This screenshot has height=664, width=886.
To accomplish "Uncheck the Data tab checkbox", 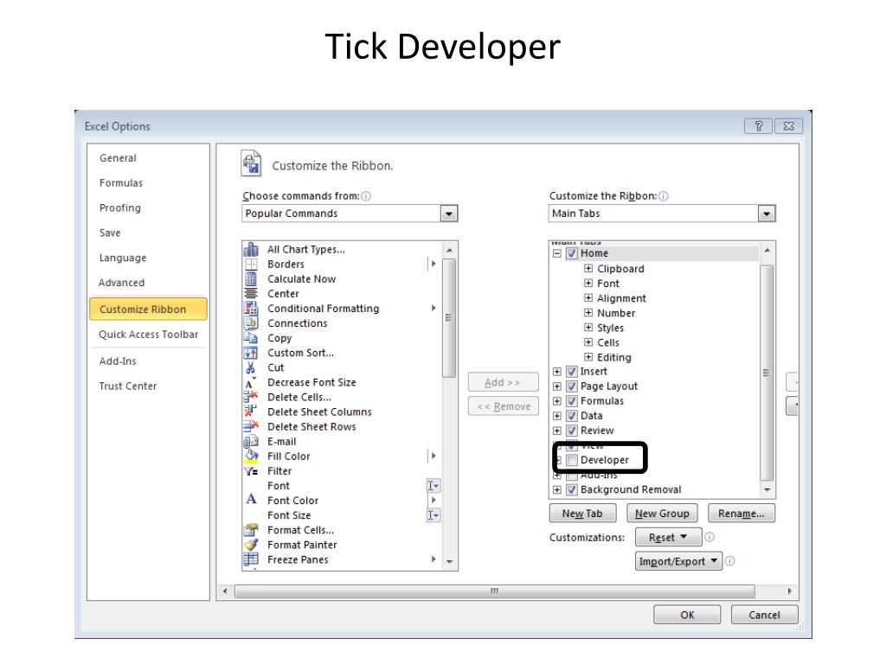I will click(572, 415).
